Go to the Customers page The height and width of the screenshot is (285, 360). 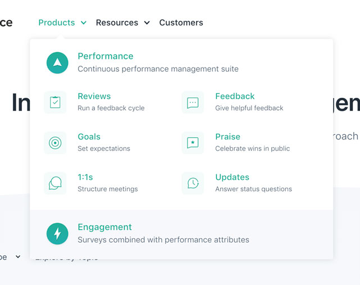[181, 22]
